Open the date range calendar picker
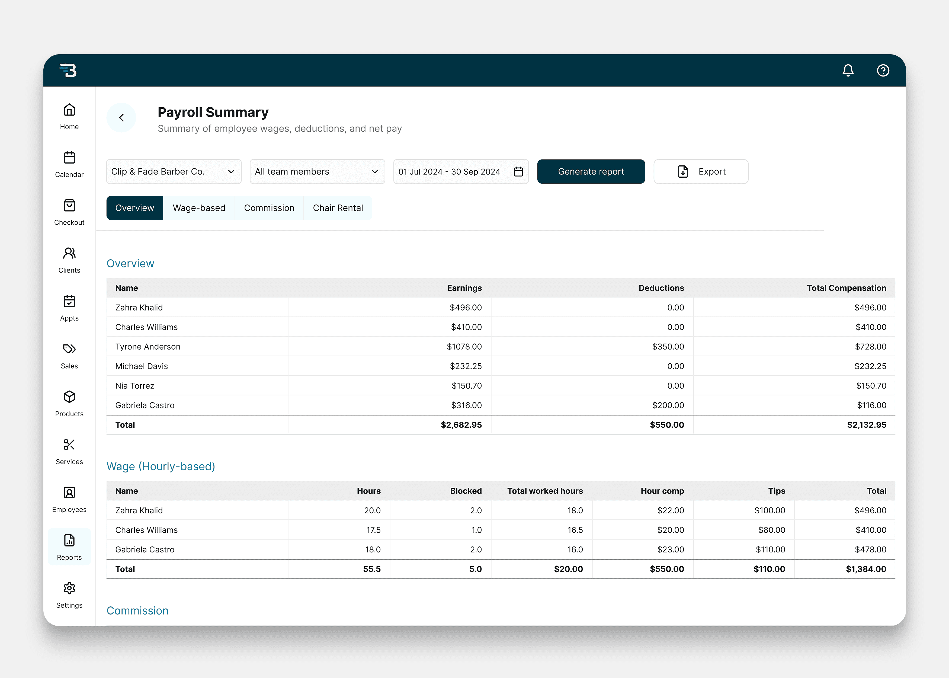The height and width of the screenshot is (678, 949). (x=518, y=172)
